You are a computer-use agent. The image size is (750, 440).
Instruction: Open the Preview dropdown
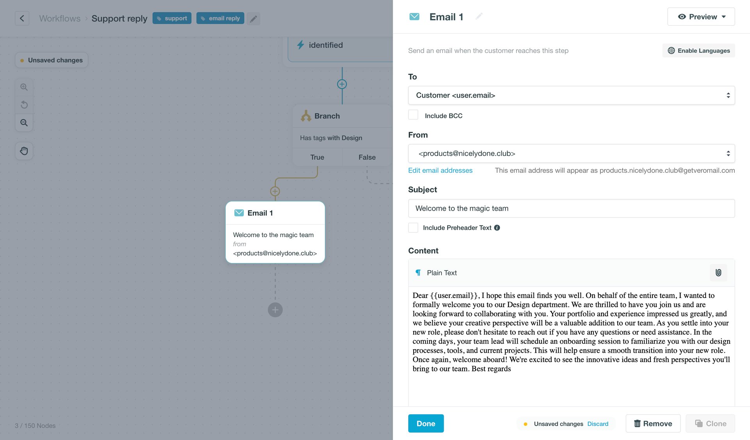pyautogui.click(x=700, y=16)
